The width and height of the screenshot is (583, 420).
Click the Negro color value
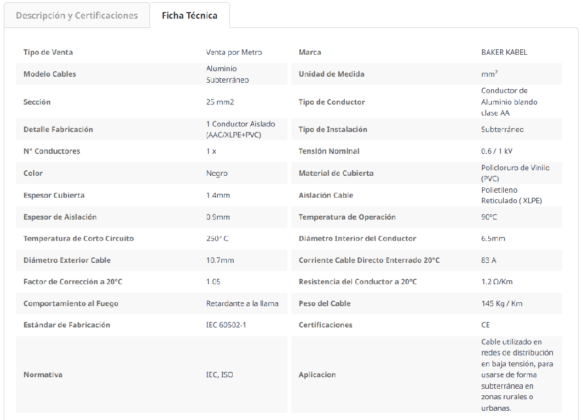point(217,174)
